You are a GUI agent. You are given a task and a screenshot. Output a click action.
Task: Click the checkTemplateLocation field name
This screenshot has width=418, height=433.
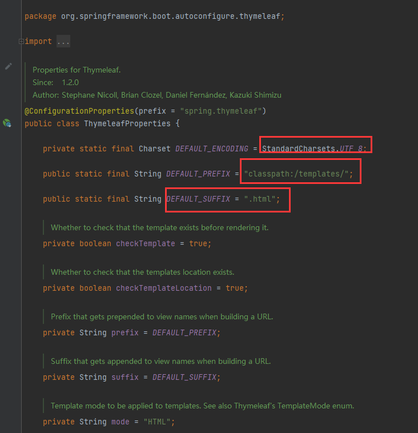coord(164,288)
